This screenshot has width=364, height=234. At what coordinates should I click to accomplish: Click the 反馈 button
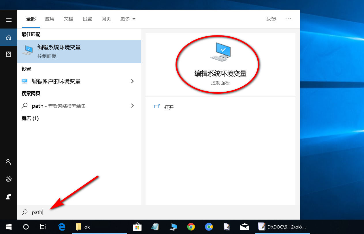pyautogui.click(x=271, y=19)
